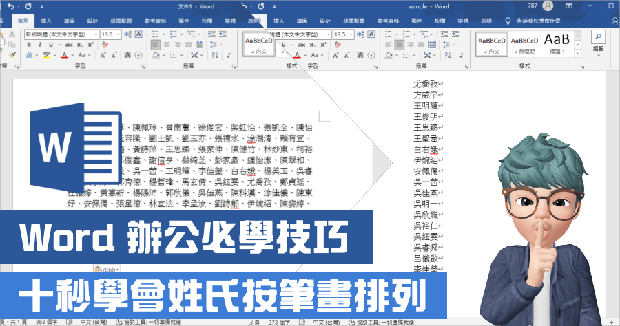Click Increase Indent in sample window
620x326 pixels.
(455, 34)
